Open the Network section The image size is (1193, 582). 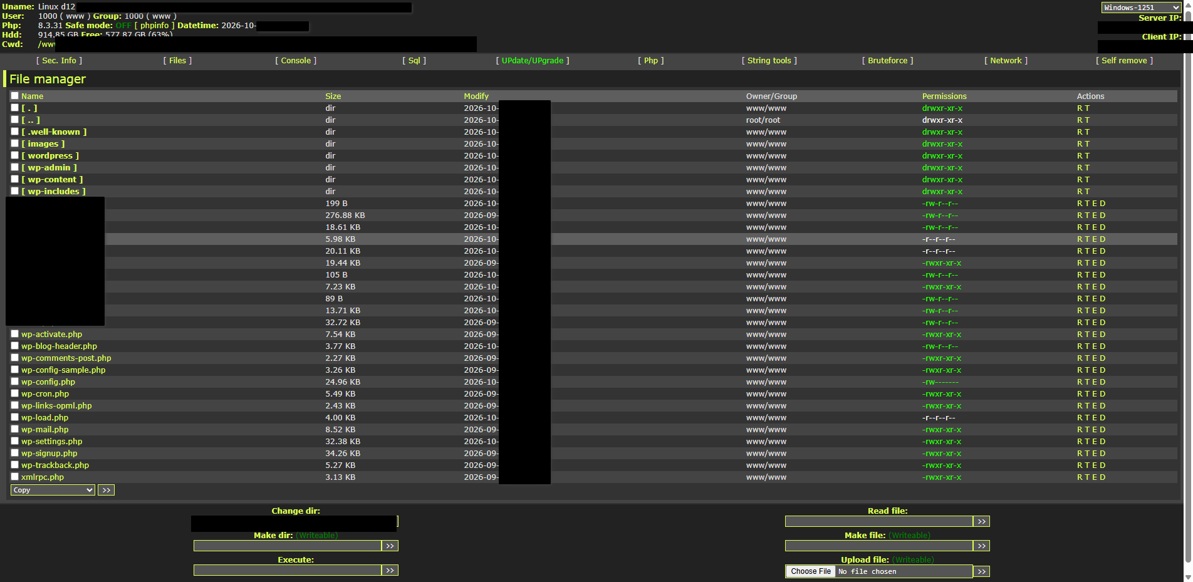[x=1006, y=61]
